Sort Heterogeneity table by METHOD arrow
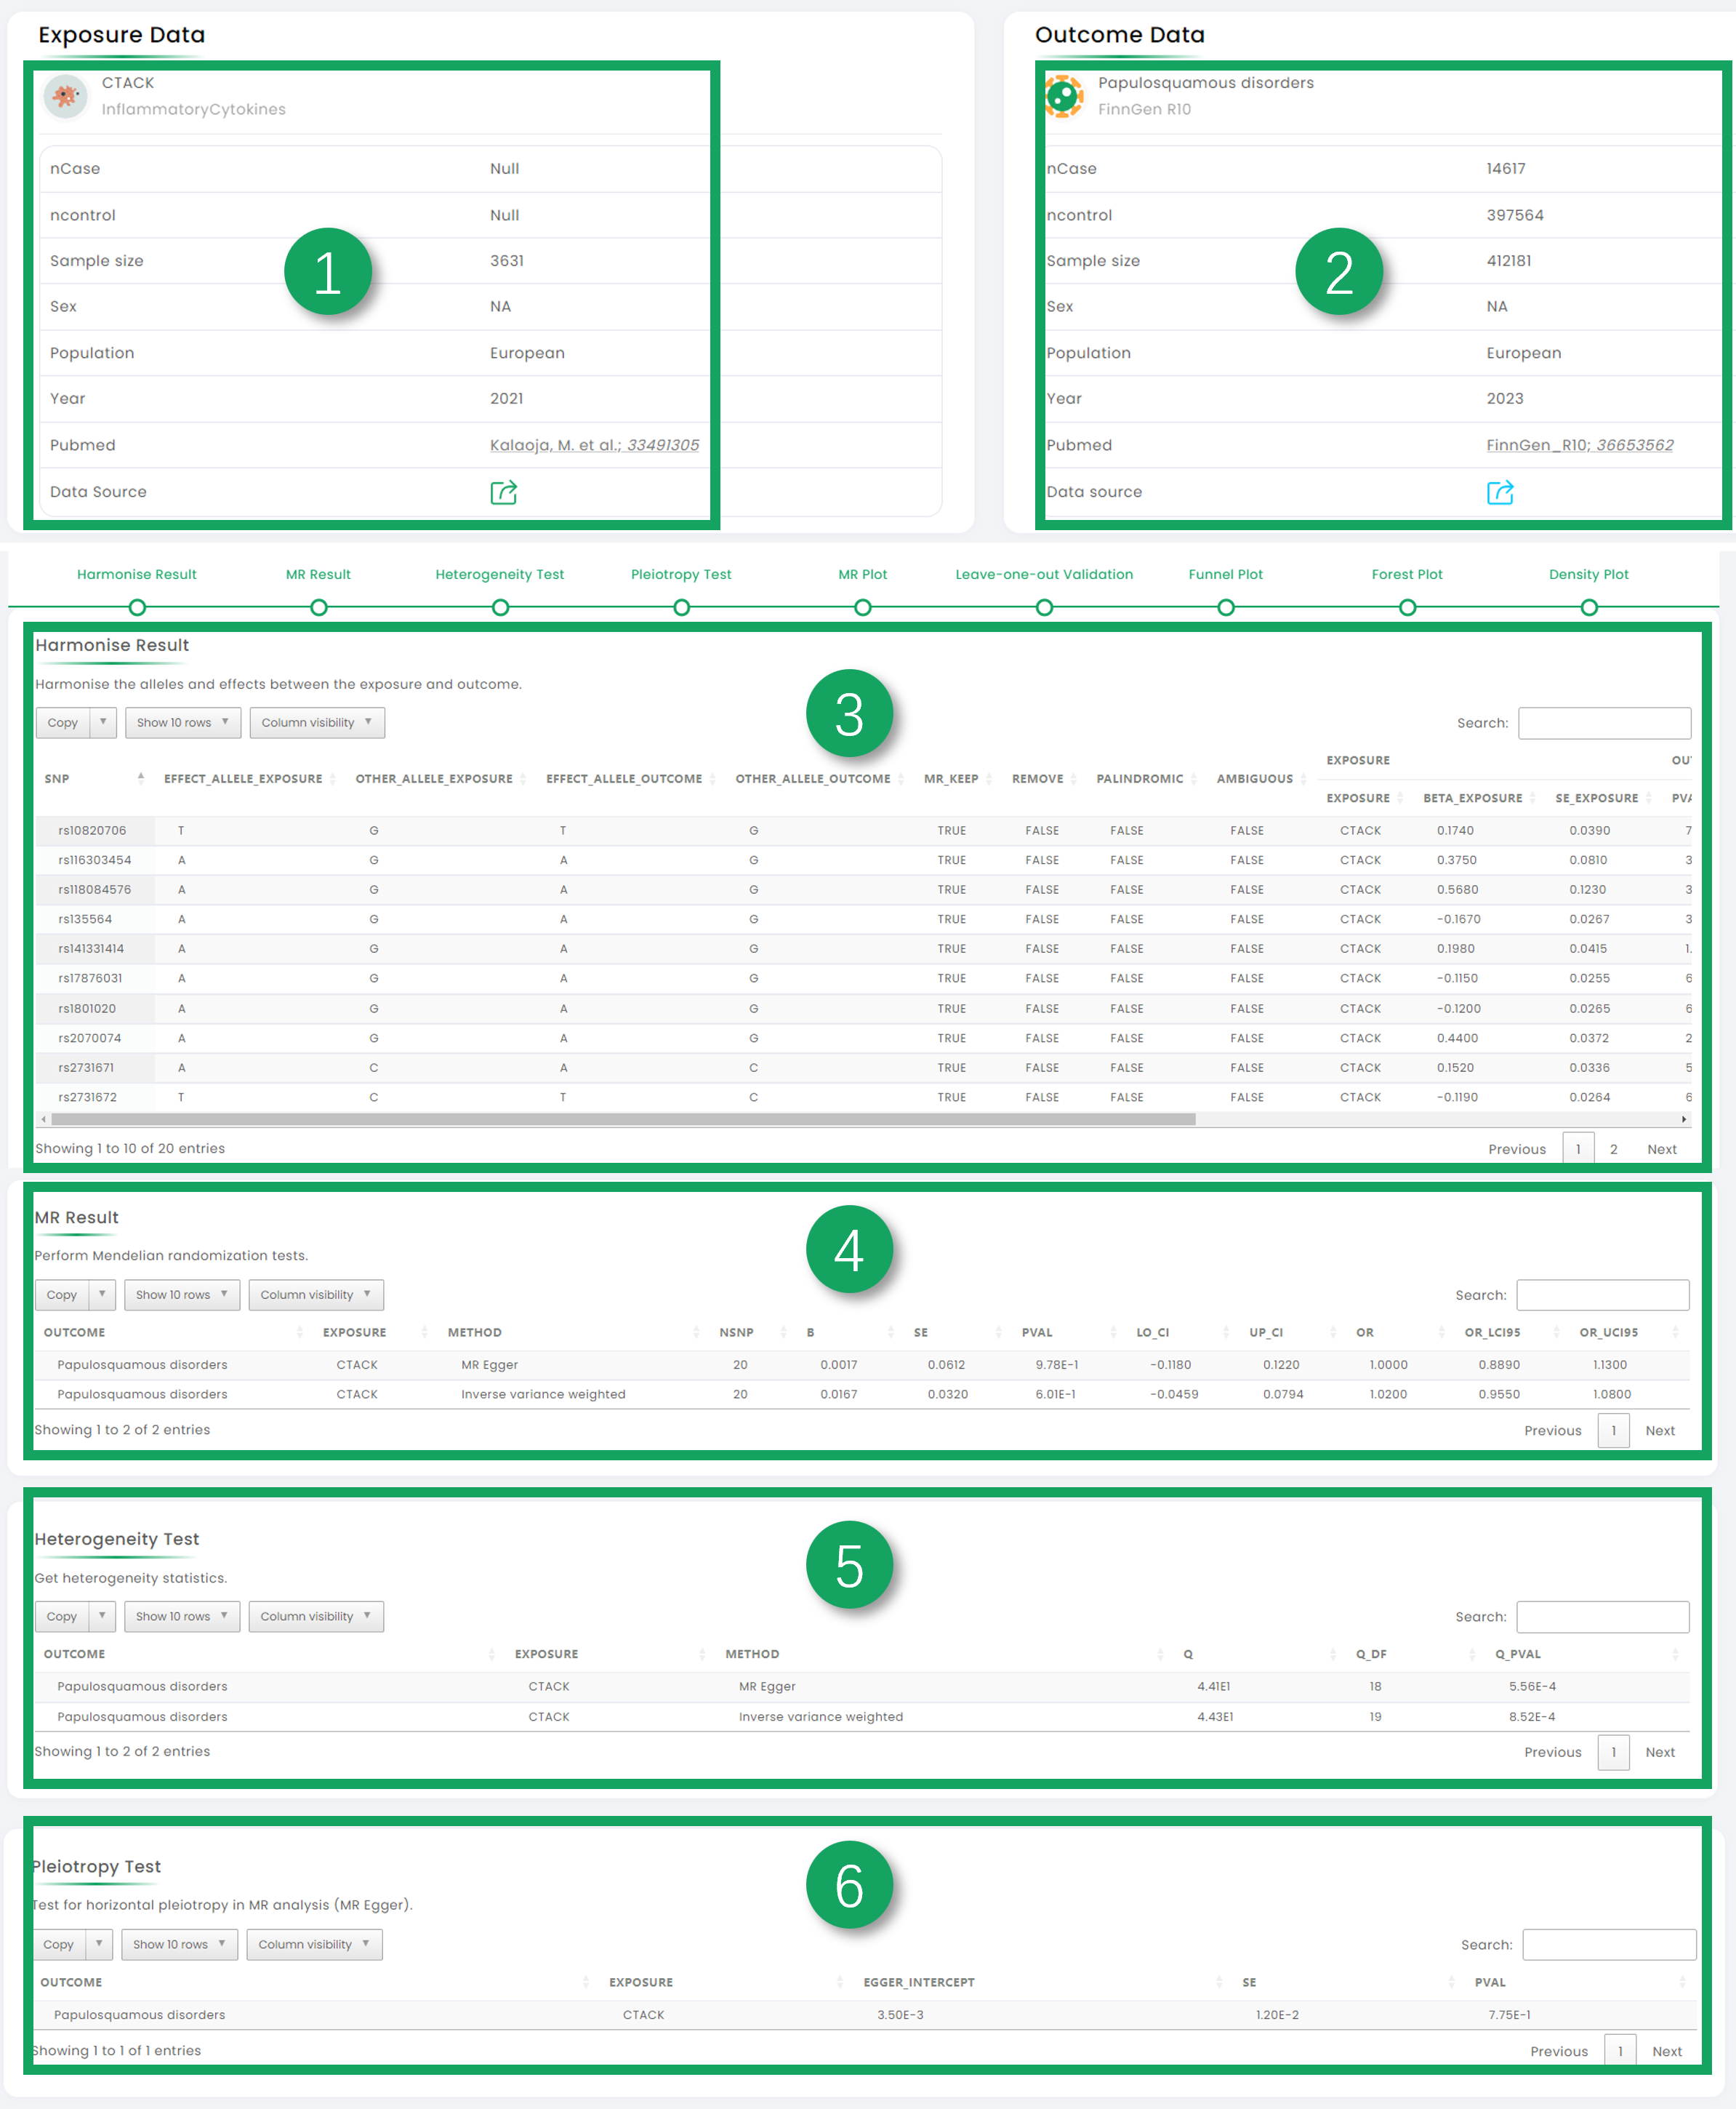The height and width of the screenshot is (2109, 1736). 1160,1654
